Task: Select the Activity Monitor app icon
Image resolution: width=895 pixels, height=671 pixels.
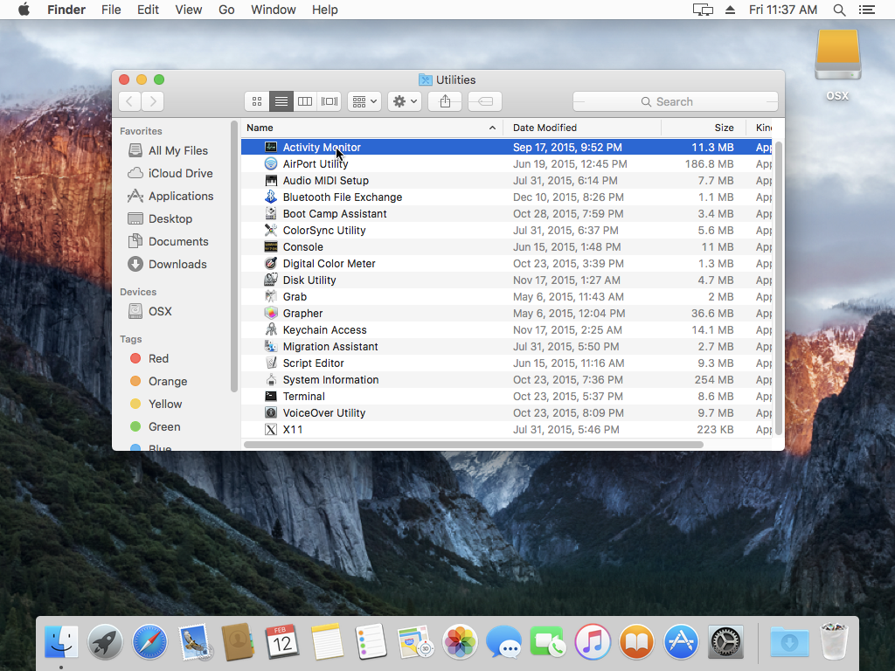Action: (271, 147)
